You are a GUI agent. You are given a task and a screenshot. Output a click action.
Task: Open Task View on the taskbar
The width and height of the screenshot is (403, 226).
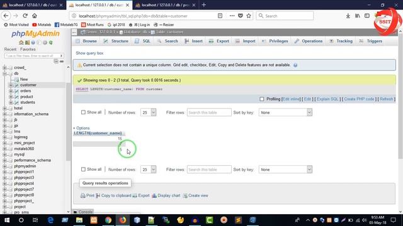click(35, 220)
